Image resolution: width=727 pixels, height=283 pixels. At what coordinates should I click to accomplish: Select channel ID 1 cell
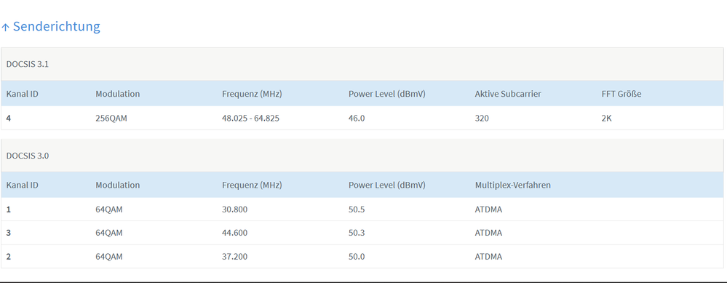point(9,210)
